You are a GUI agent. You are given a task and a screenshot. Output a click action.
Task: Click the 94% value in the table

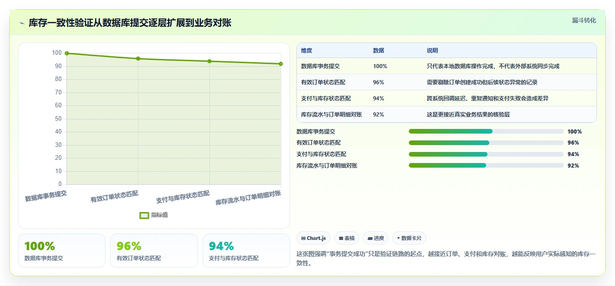pos(378,99)
